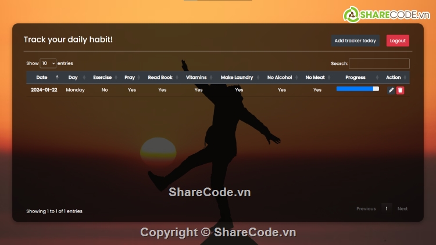The image size is (436, 245).
Task: Go to Next page in pagination
Action: 402,208
